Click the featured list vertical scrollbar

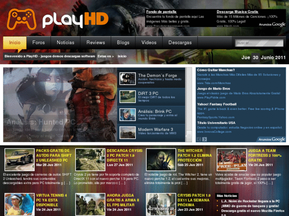(188, 105)
